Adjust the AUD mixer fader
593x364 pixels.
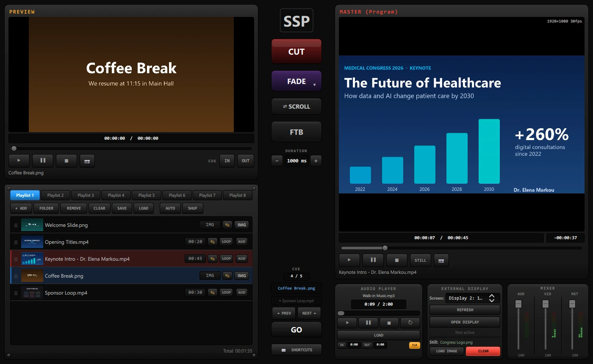518,304
